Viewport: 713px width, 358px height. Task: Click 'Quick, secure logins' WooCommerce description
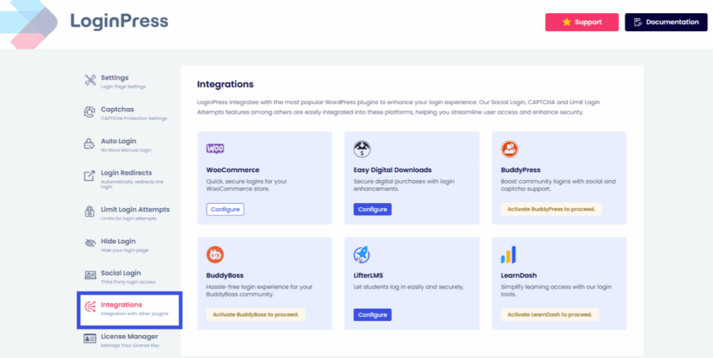click(x=246, y=185)
